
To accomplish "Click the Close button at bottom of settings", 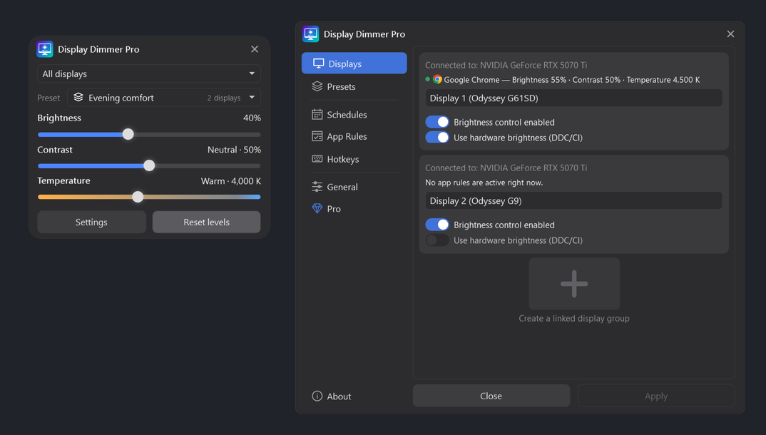I will pyautogui.click(x=491, y=396).
